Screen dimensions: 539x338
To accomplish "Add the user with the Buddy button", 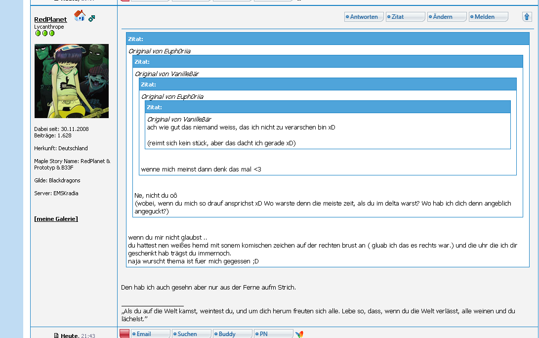I will pos(232,334).
